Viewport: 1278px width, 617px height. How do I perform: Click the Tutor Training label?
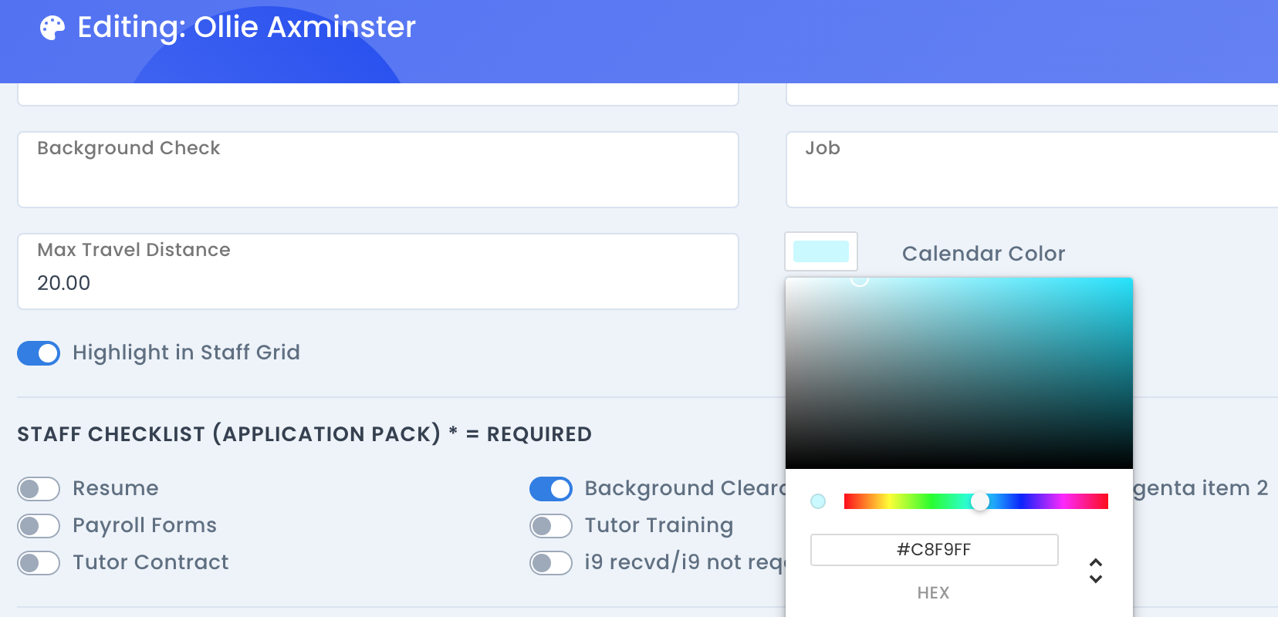658,525
